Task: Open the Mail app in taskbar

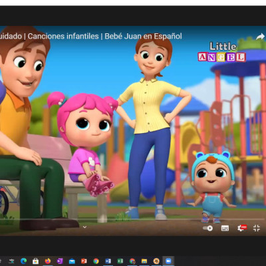Action: [72, 261]
